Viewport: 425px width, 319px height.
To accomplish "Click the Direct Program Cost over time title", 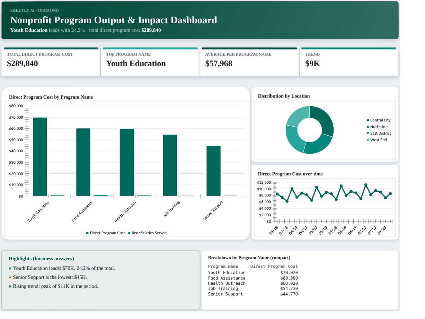I will click(x=290, y=174).
